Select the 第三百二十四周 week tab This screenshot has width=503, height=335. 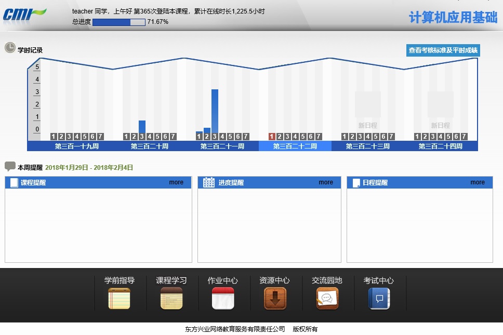point(441,146)
